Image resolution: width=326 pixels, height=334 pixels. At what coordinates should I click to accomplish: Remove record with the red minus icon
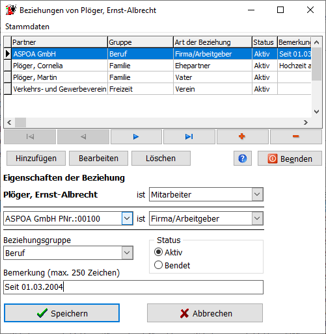[x=296, y=136]
